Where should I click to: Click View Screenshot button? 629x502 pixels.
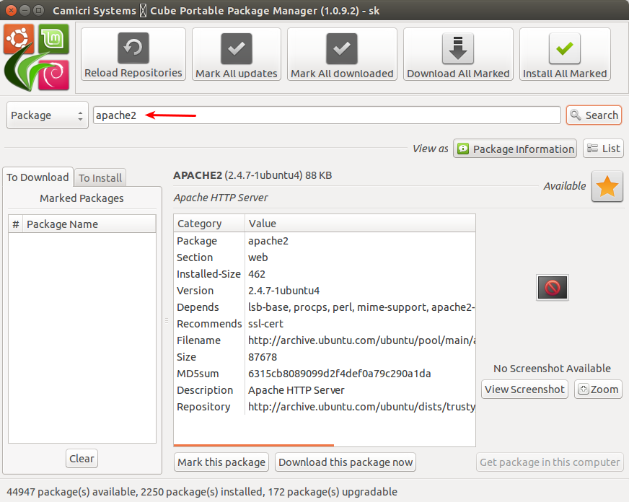click(x=524, y=389)
